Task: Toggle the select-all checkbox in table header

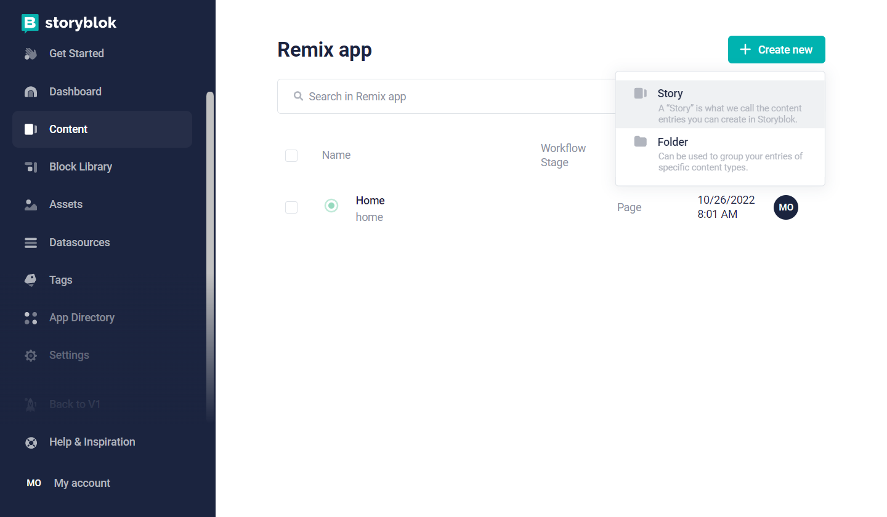Action: 291,156
